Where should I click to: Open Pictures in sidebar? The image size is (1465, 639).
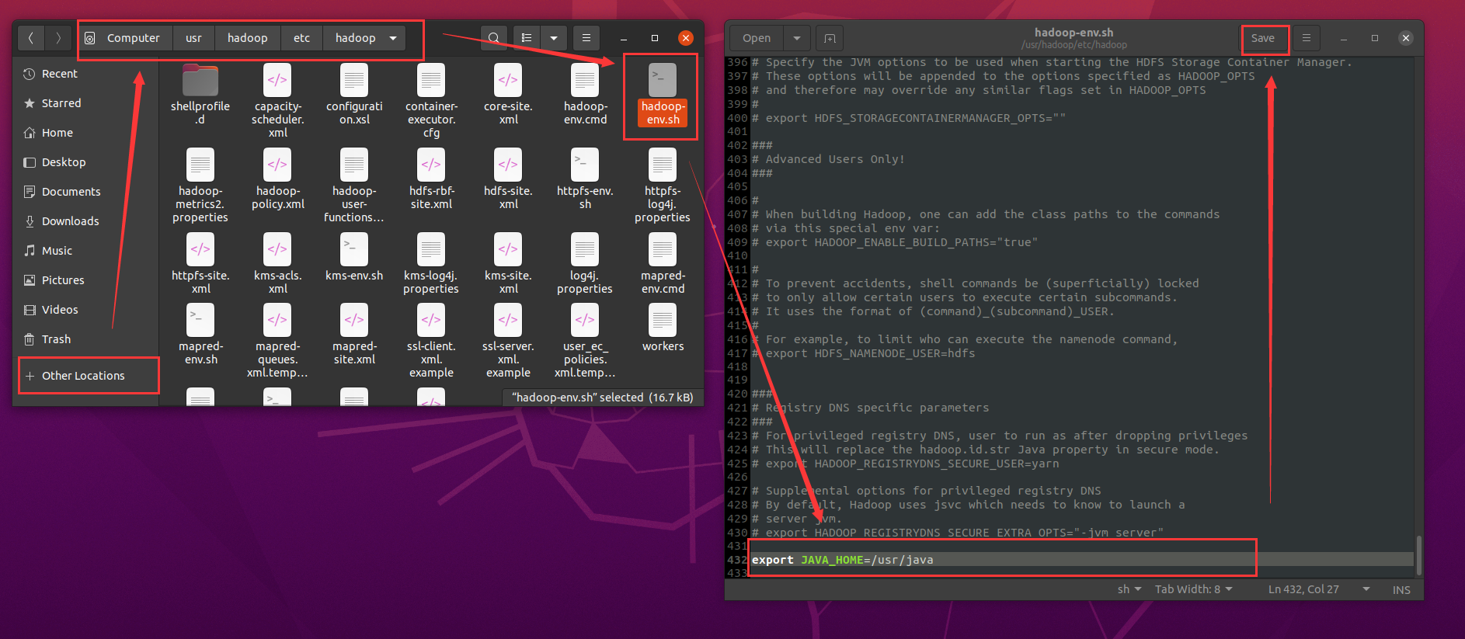(x=85, y=280)
